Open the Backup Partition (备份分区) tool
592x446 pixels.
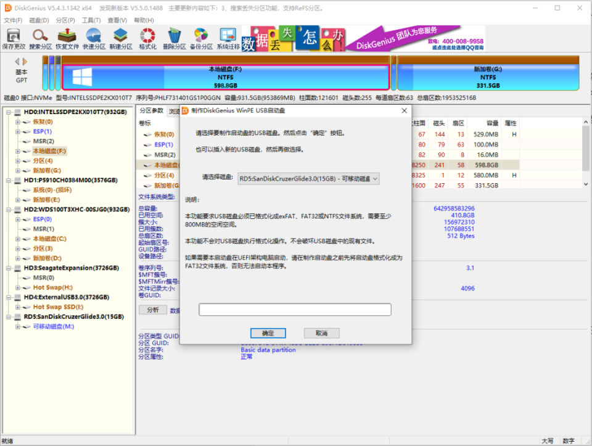tap(201, 38)
